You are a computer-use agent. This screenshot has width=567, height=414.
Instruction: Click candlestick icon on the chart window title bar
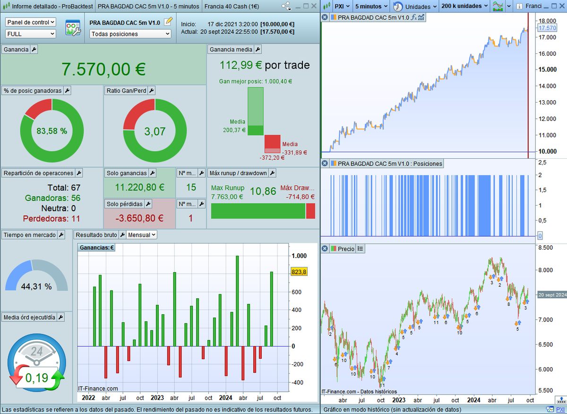pos(326,6)
